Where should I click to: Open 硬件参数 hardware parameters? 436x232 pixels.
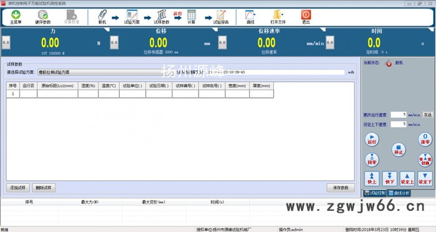43,17
